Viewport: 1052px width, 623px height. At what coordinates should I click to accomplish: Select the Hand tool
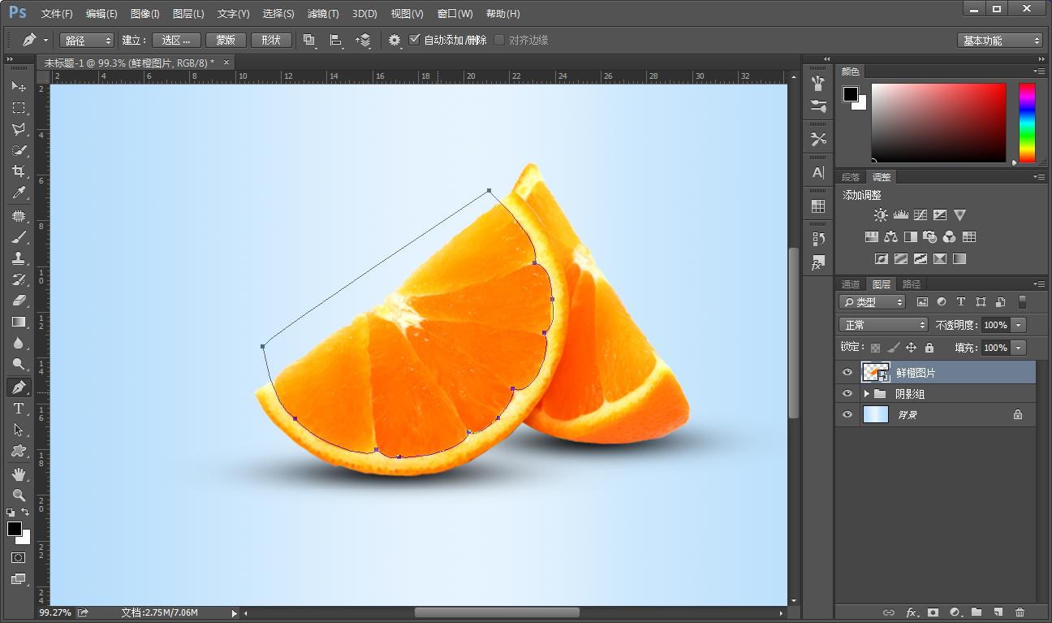pyautogui.click(x=18, y=474)
